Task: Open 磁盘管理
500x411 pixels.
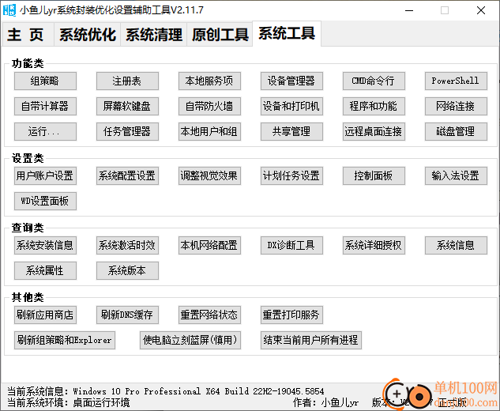Action: 456,131
